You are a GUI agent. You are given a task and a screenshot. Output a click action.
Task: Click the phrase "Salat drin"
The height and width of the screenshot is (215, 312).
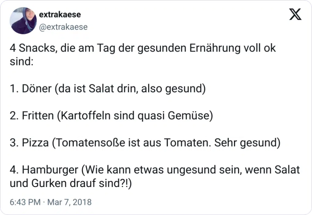pyautogui.click(x=113, y=88)
